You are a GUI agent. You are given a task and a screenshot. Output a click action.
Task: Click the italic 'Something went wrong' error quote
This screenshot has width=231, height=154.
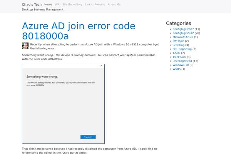tap(89, 57)
